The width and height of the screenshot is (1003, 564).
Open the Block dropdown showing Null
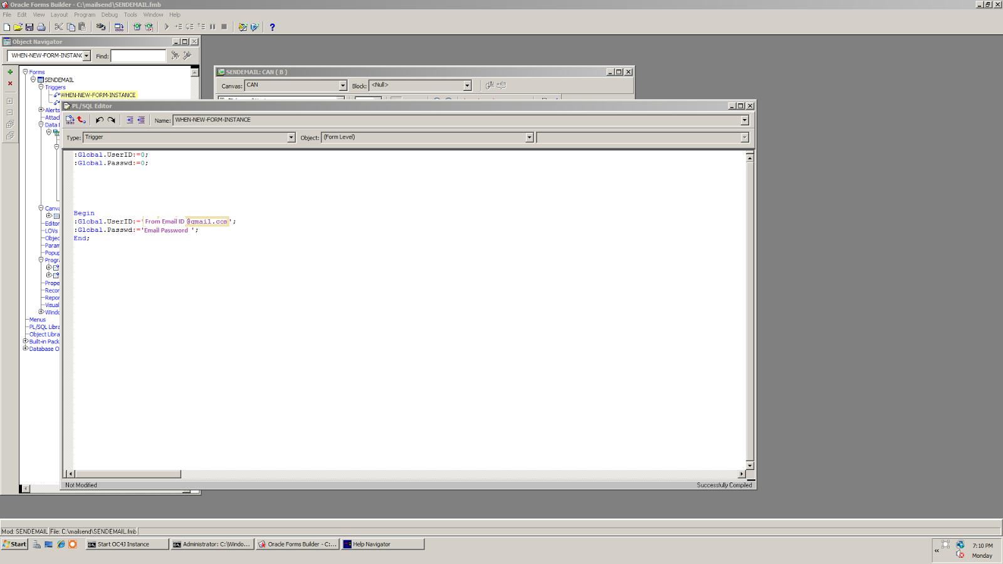pos(466,85)
